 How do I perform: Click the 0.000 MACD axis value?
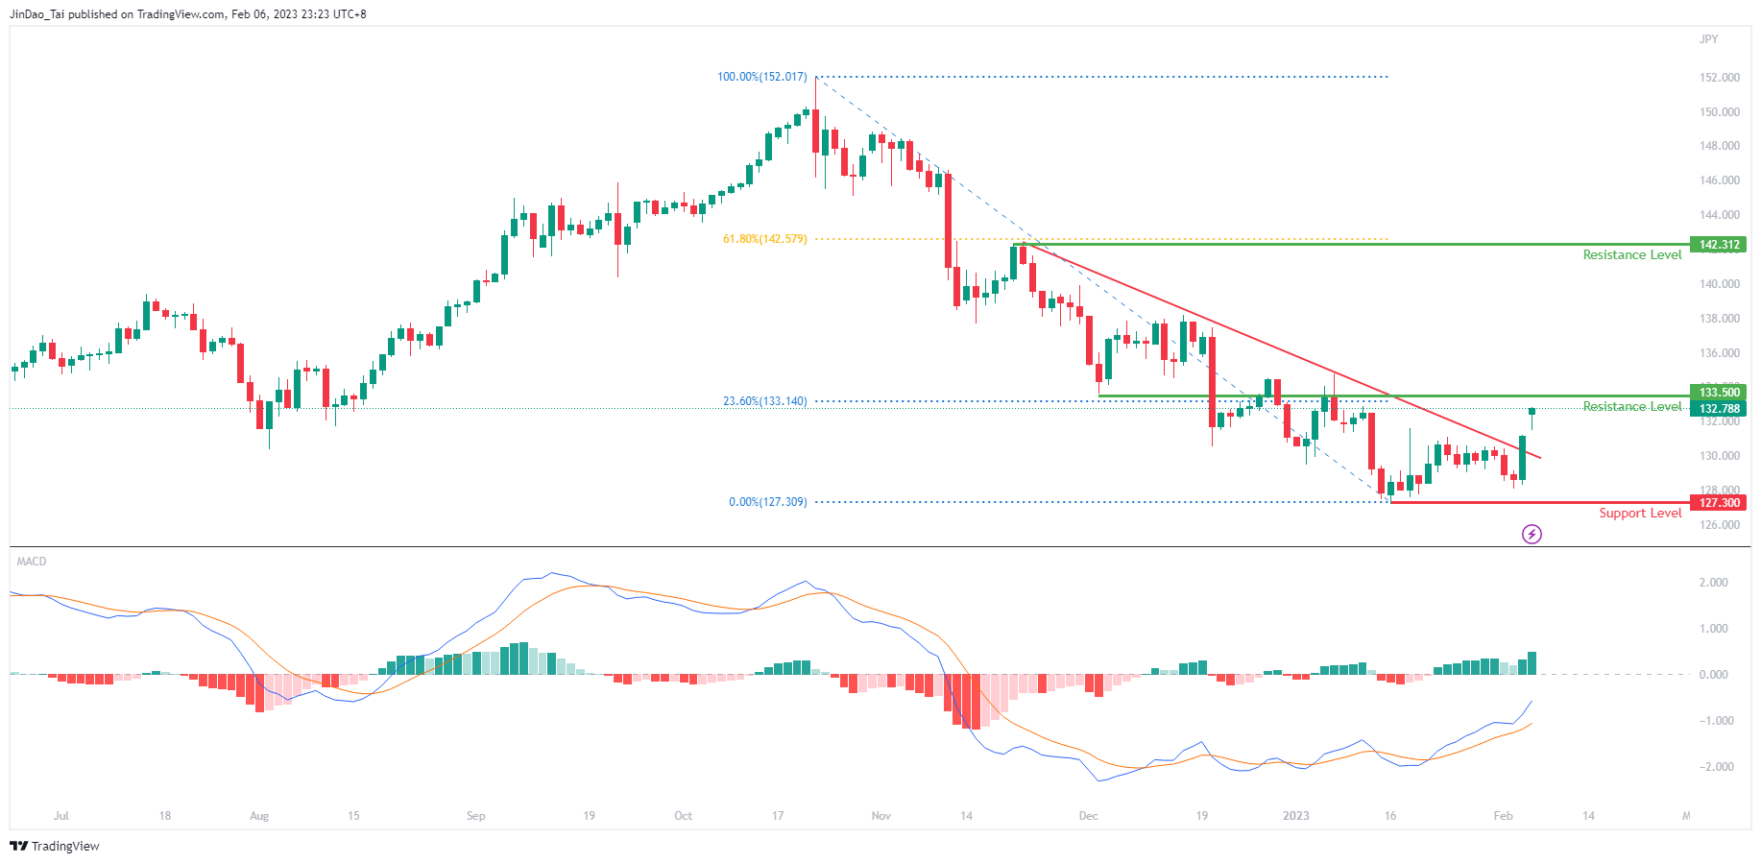click(1714, 675)
